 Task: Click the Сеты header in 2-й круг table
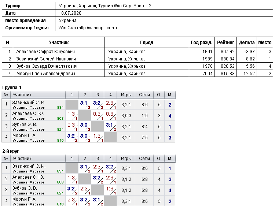144,159
